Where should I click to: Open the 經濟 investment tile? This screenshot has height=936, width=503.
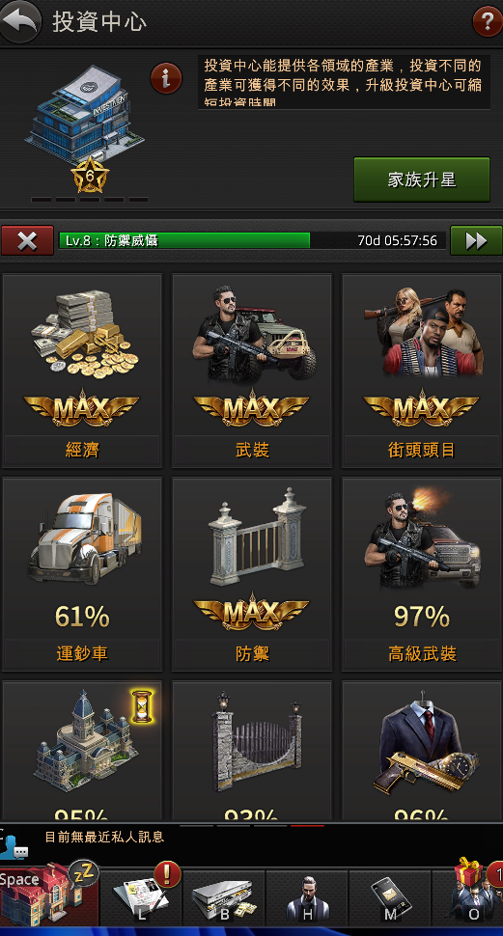pos(82,371)
